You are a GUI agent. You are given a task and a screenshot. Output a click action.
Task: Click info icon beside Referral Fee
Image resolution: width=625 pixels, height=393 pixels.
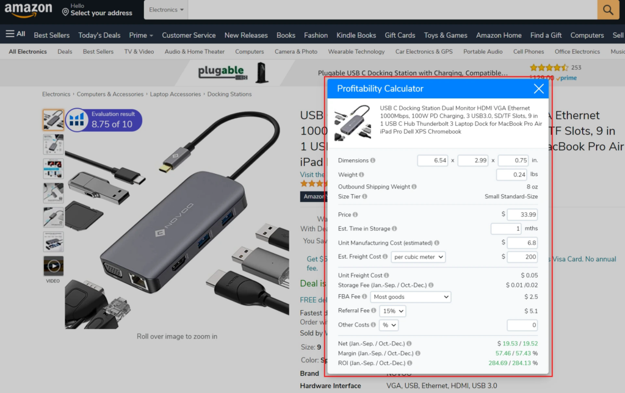374,311
